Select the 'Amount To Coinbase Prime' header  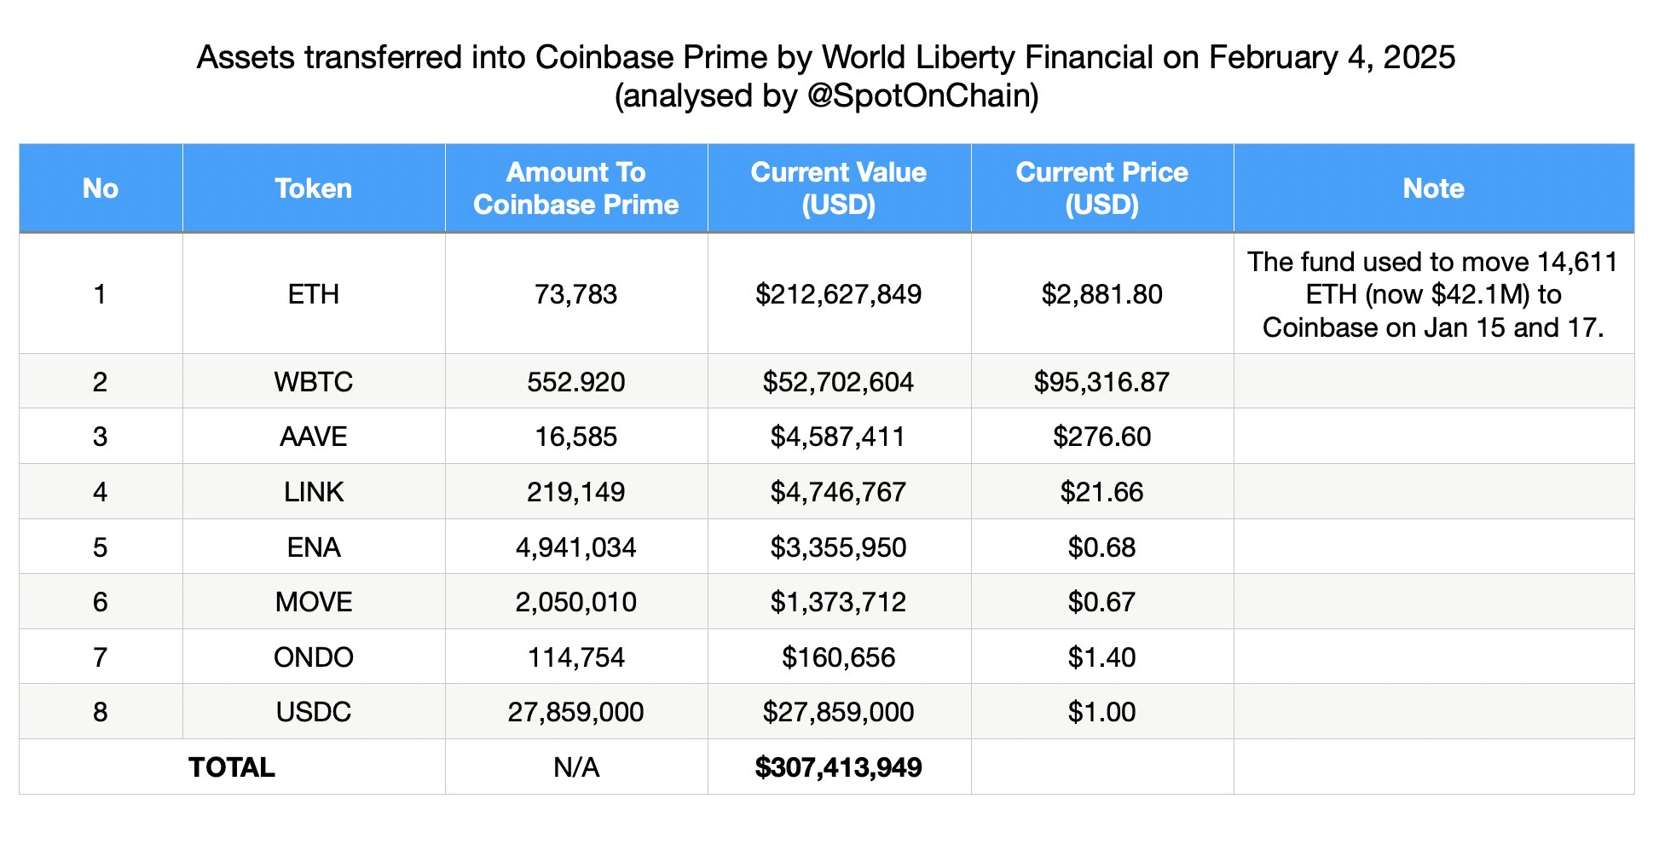tap(575, 188)
